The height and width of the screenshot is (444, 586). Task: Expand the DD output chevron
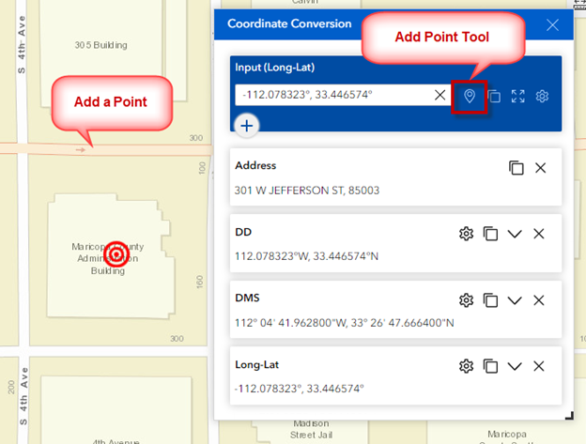pyautogui.click(x=515, y=234)
